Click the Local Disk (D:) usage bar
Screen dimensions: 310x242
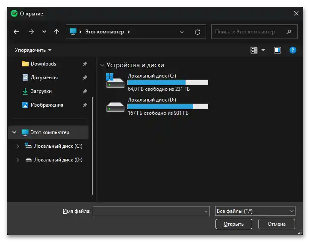pyautogui.click(x=168, y=107)
